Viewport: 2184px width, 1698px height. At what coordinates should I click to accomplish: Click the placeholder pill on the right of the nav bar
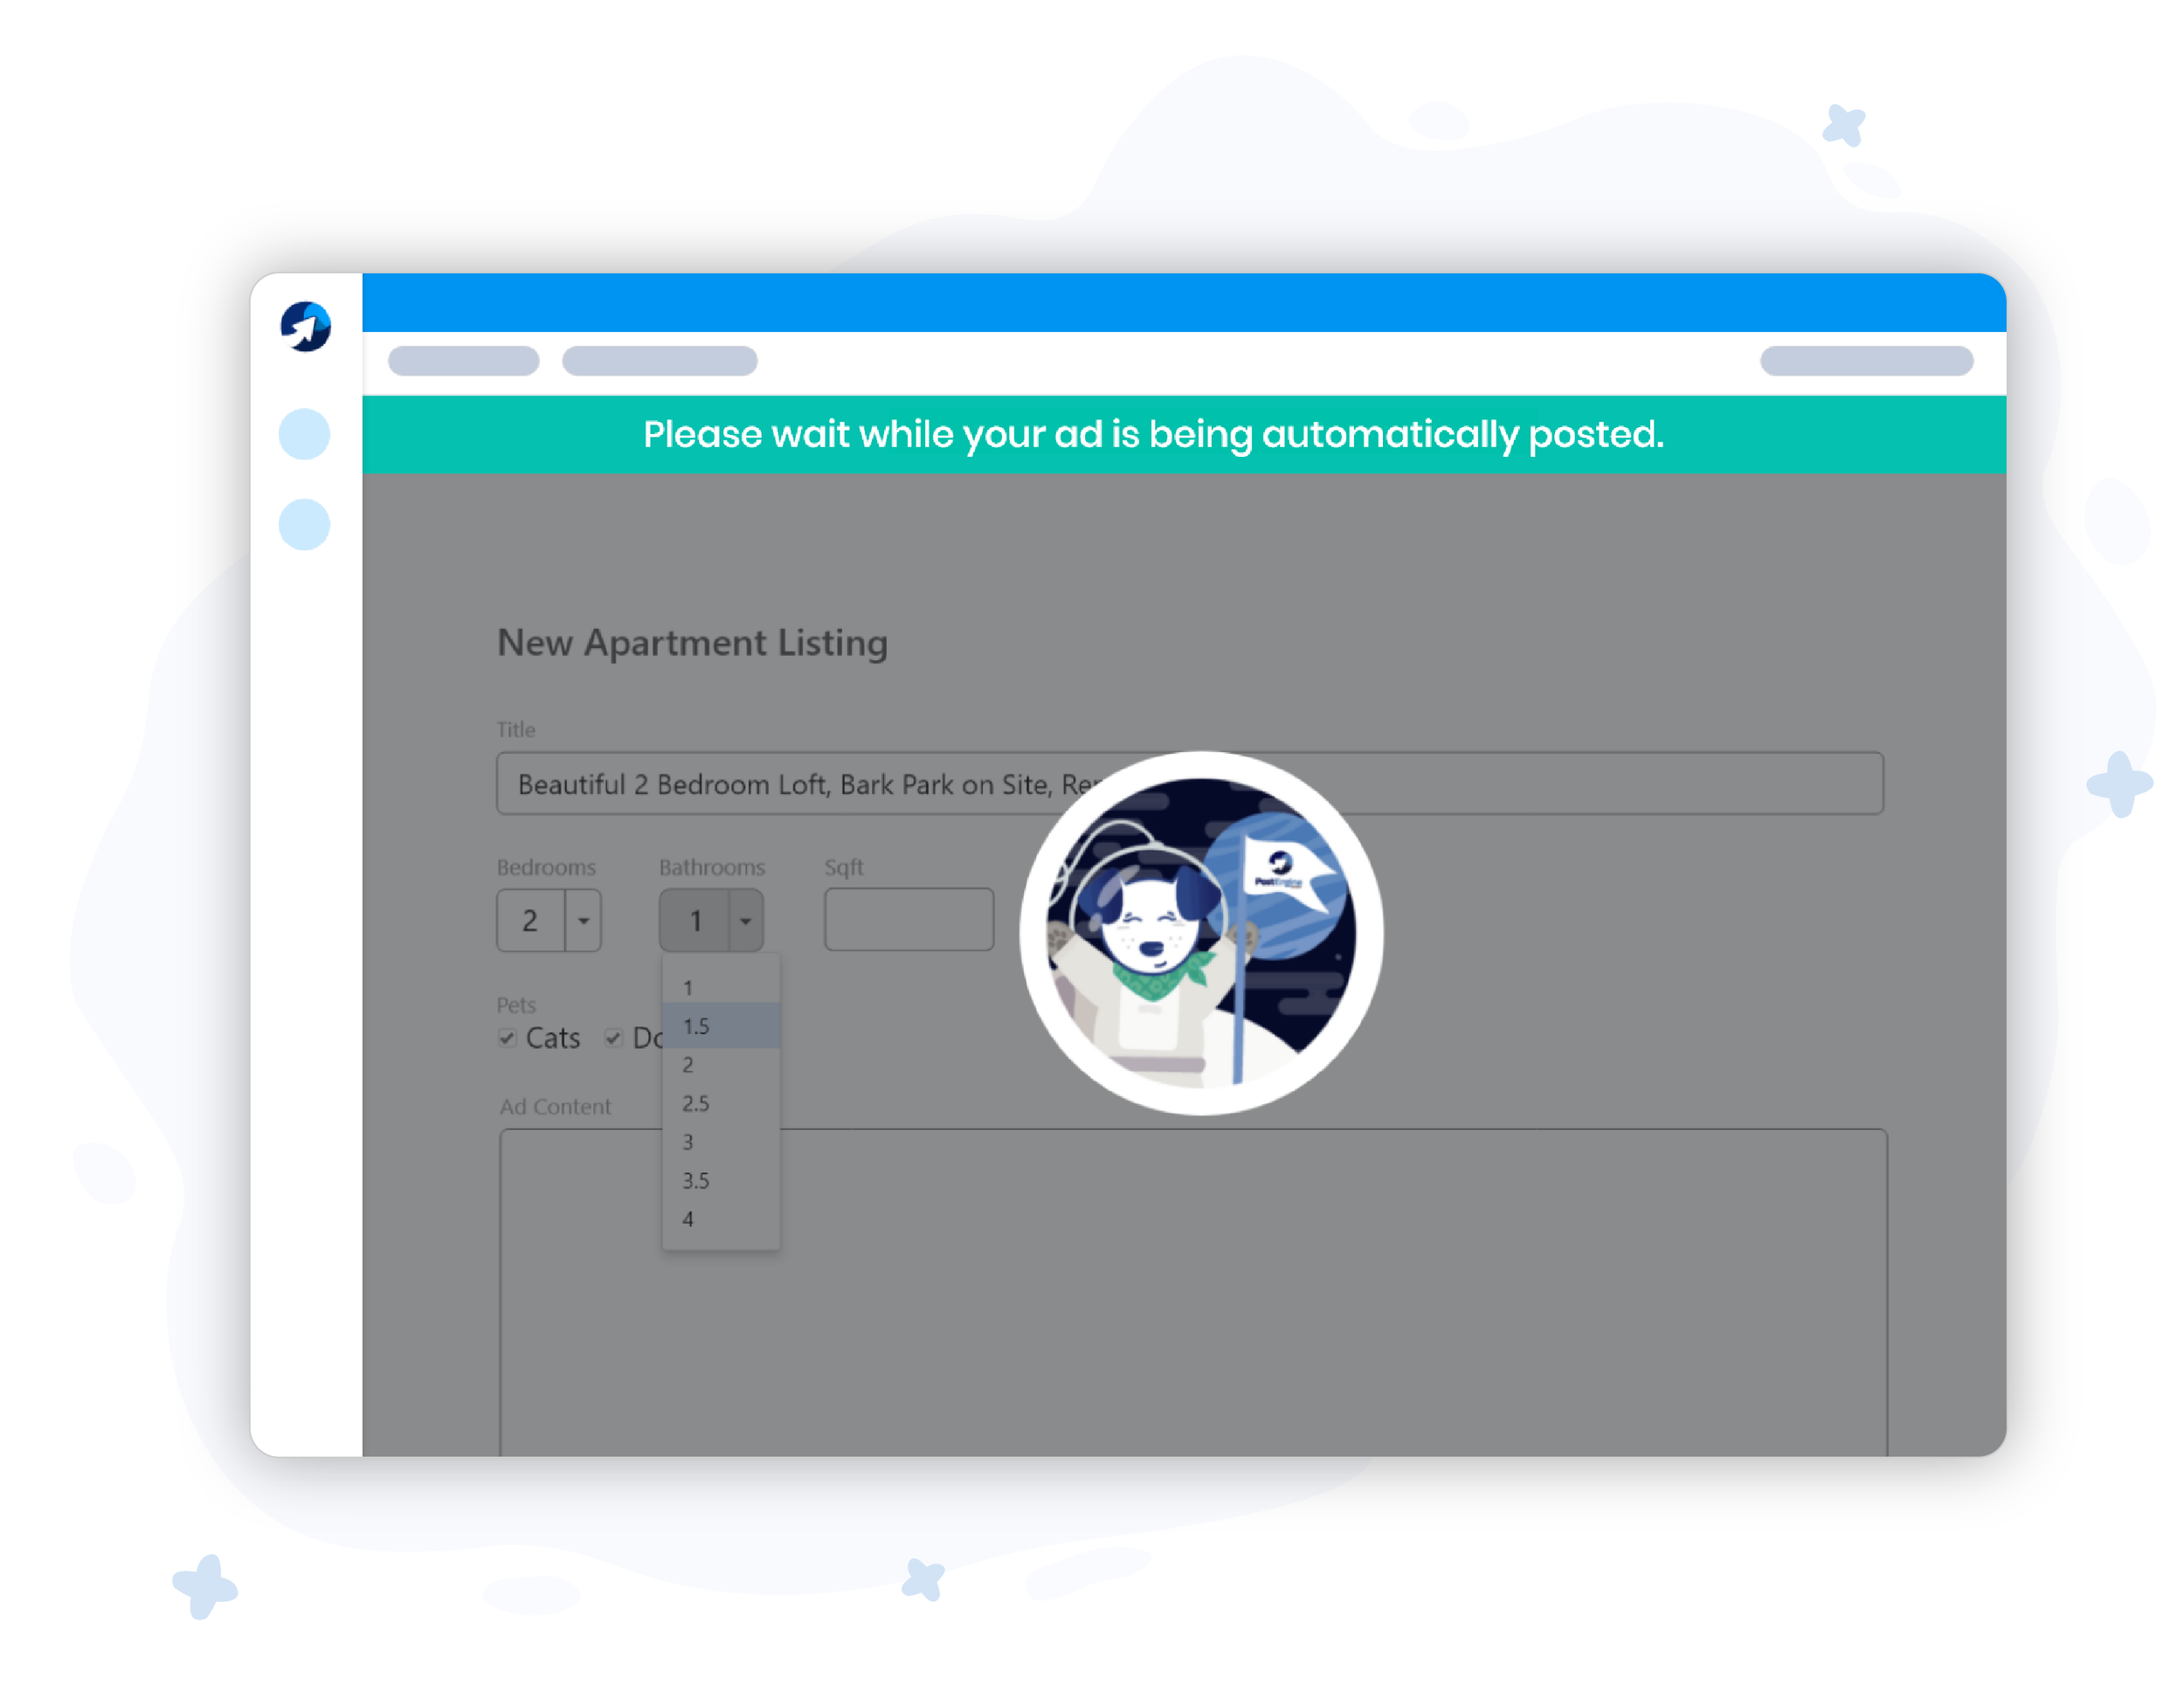coord(1866,361)
